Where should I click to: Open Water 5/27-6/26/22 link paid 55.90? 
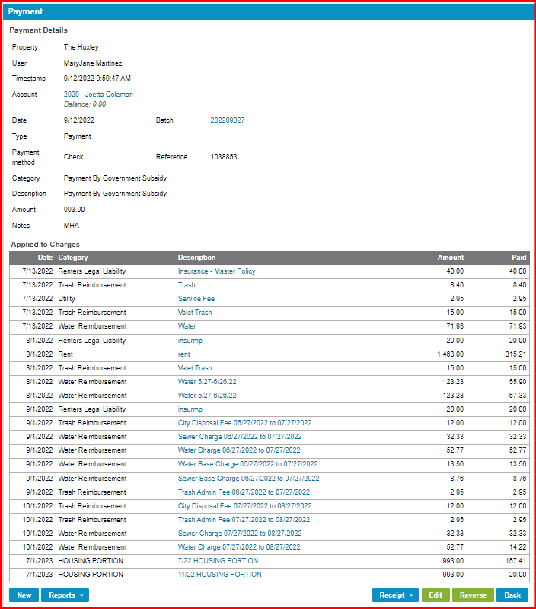207,382
